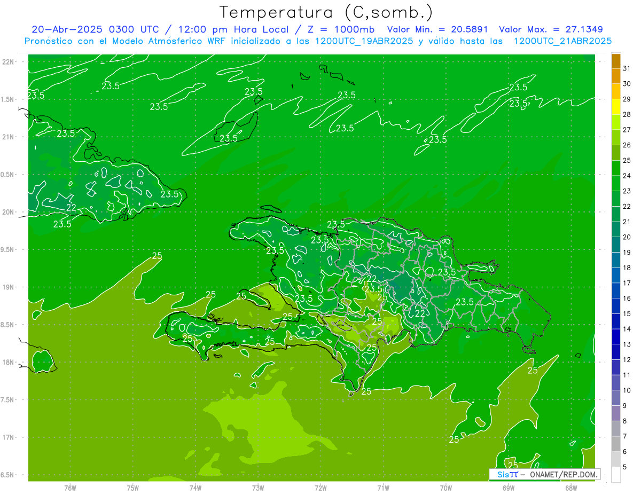Screen dimensions: 641x495
Task: Click the legend value 13
Action: click(627, 344)
